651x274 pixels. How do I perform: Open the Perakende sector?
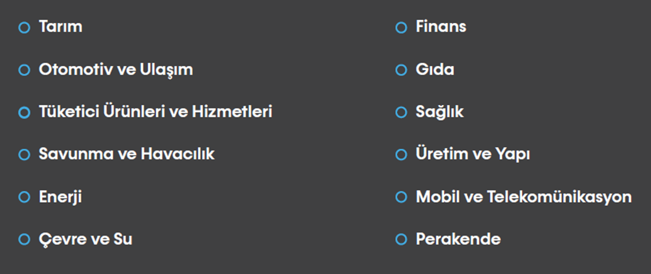point(458,239)
